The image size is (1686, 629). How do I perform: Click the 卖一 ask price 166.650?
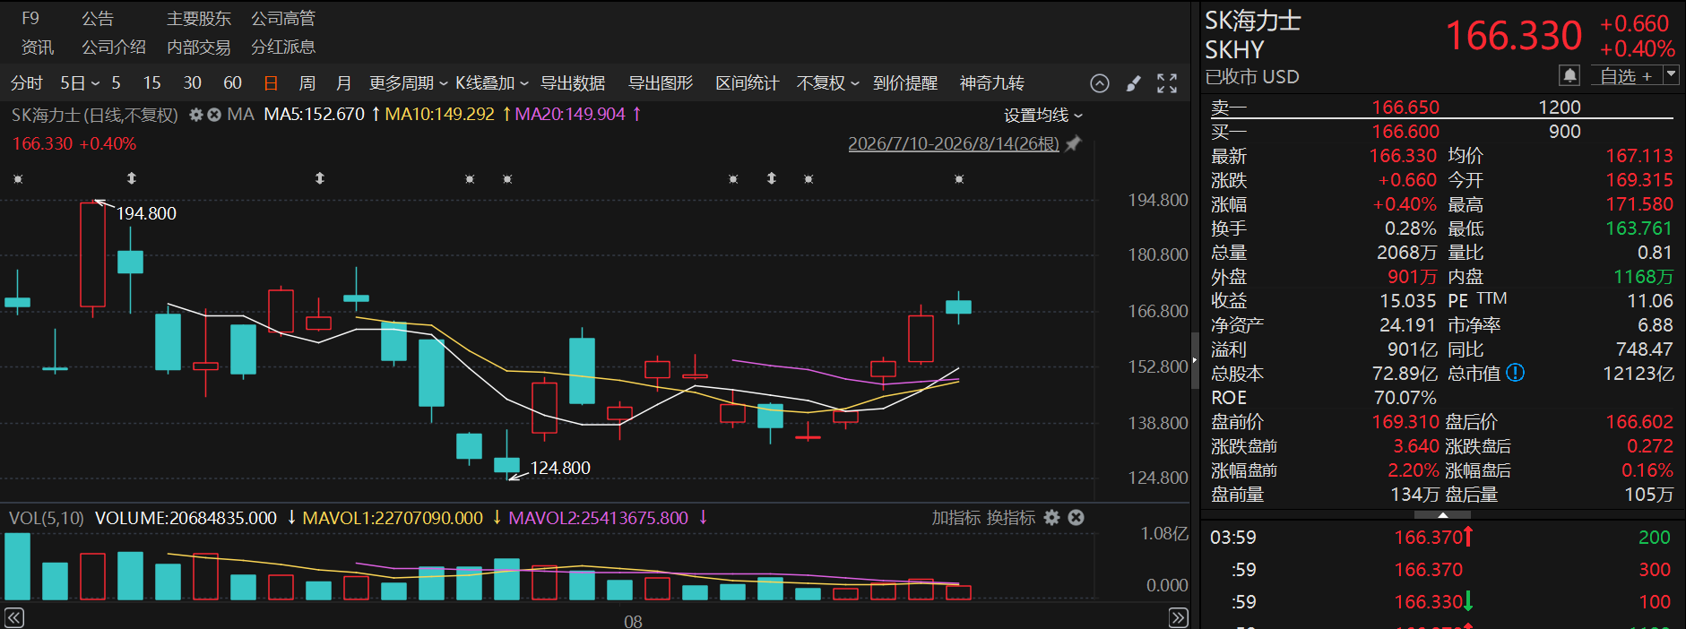pos(1405,108)
